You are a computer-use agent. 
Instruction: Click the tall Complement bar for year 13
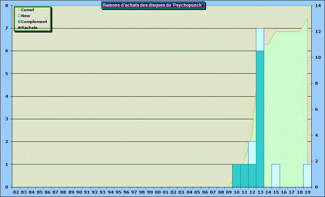pyautogui.click(x=260, y=118)
